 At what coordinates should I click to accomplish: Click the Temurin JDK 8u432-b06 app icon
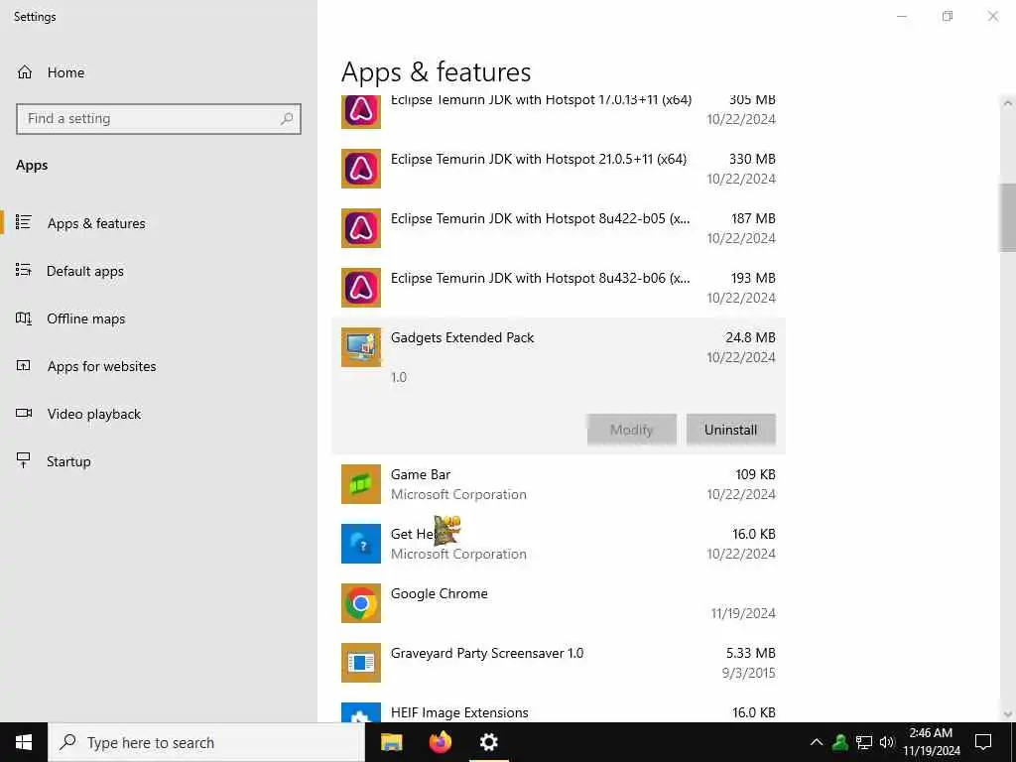coord(361,288)
